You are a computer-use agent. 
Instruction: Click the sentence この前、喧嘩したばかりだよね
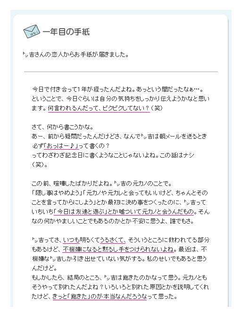tap(72, 183)
